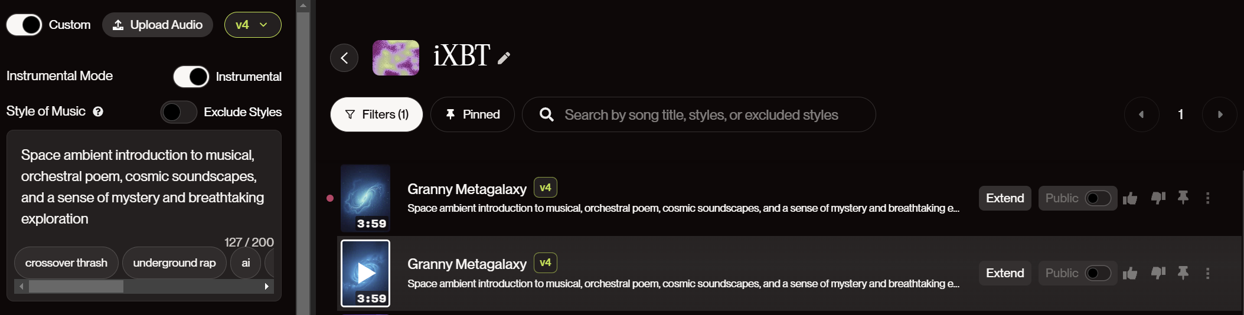Enable the Exclude Styles toggle
This screenshot has height=315, width=1244.
coord(179,112)
